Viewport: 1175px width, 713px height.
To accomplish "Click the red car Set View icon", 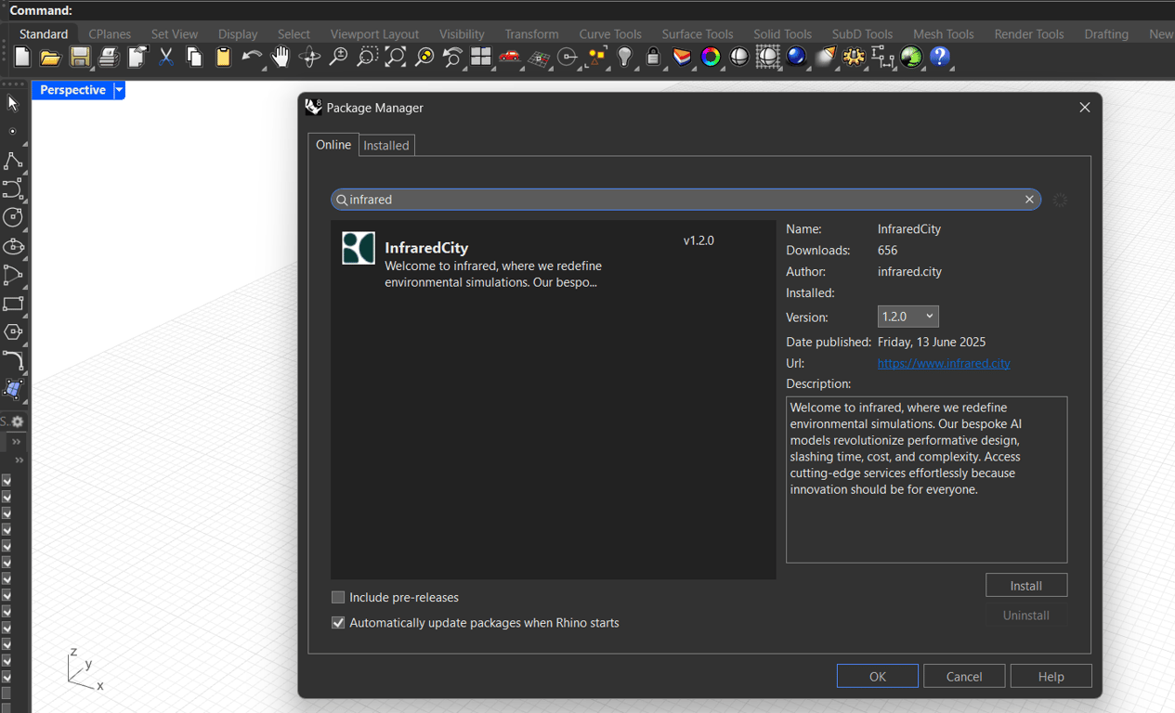I will point(509,58).
